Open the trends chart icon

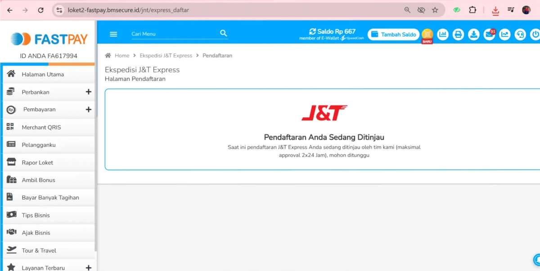505,34
